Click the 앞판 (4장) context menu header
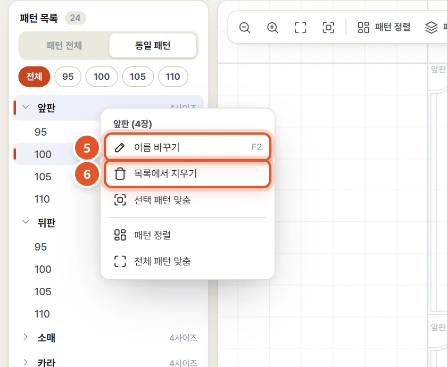The image size is (447, 367). (133, 123)
